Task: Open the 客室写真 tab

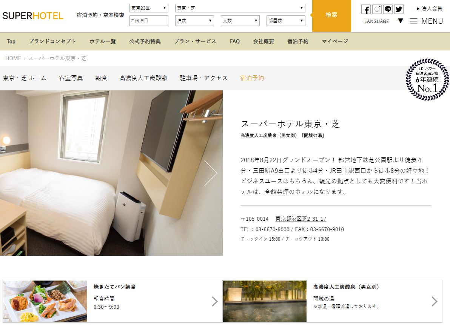Action: pyautogui.click(x=71, y=78)
